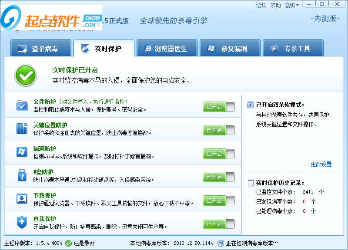
Task: Click the lightning icon on 专杀工具 tab
Action: [x=274, y=49]
